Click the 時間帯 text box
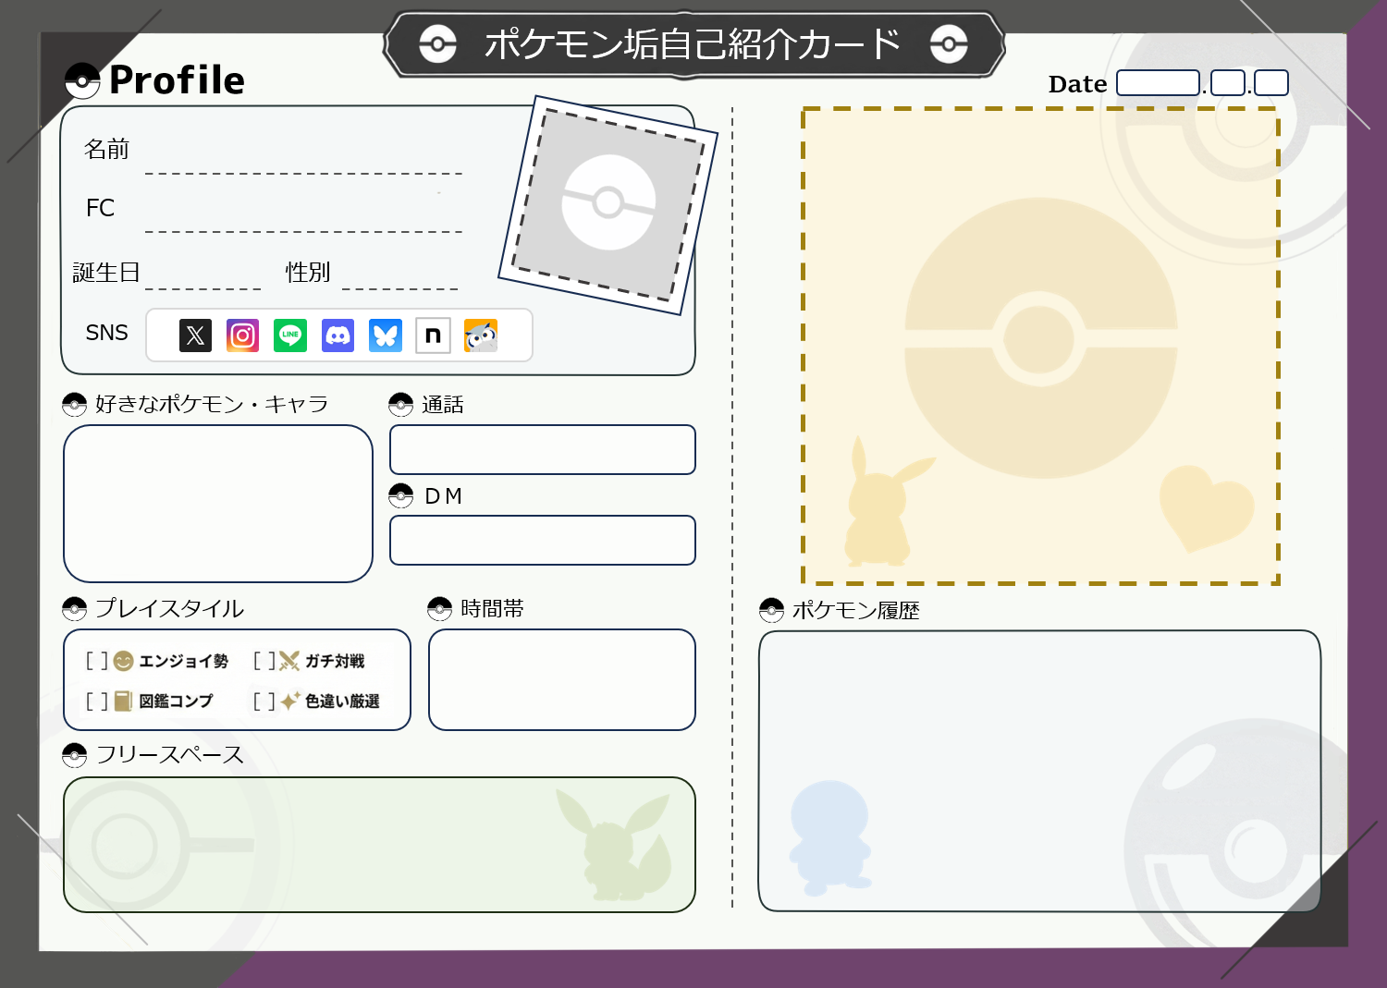This screenshot has width=1387, height=988. [562, 680]
